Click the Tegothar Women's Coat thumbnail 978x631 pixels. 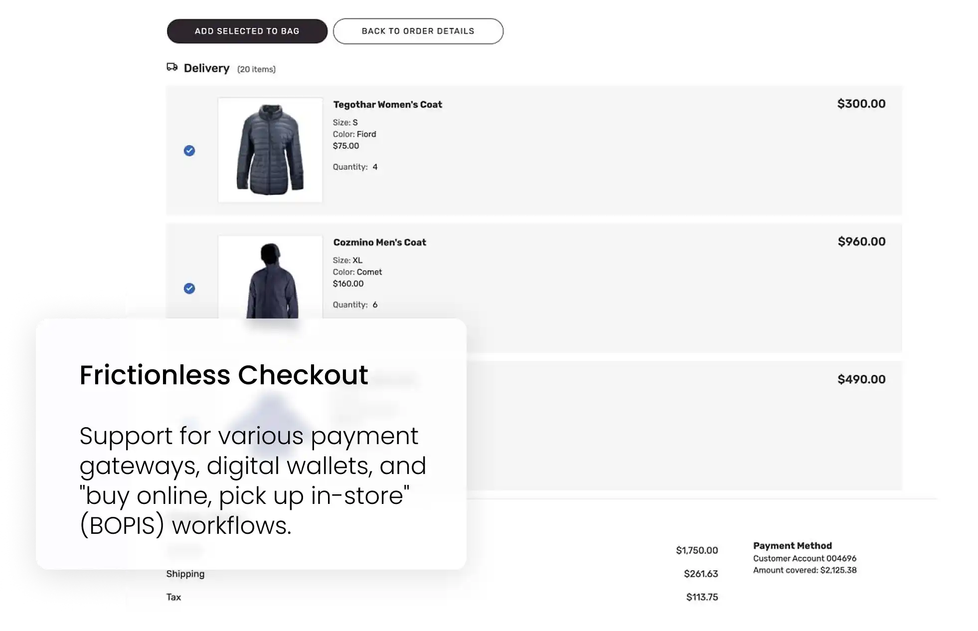[x=269, y=150]
